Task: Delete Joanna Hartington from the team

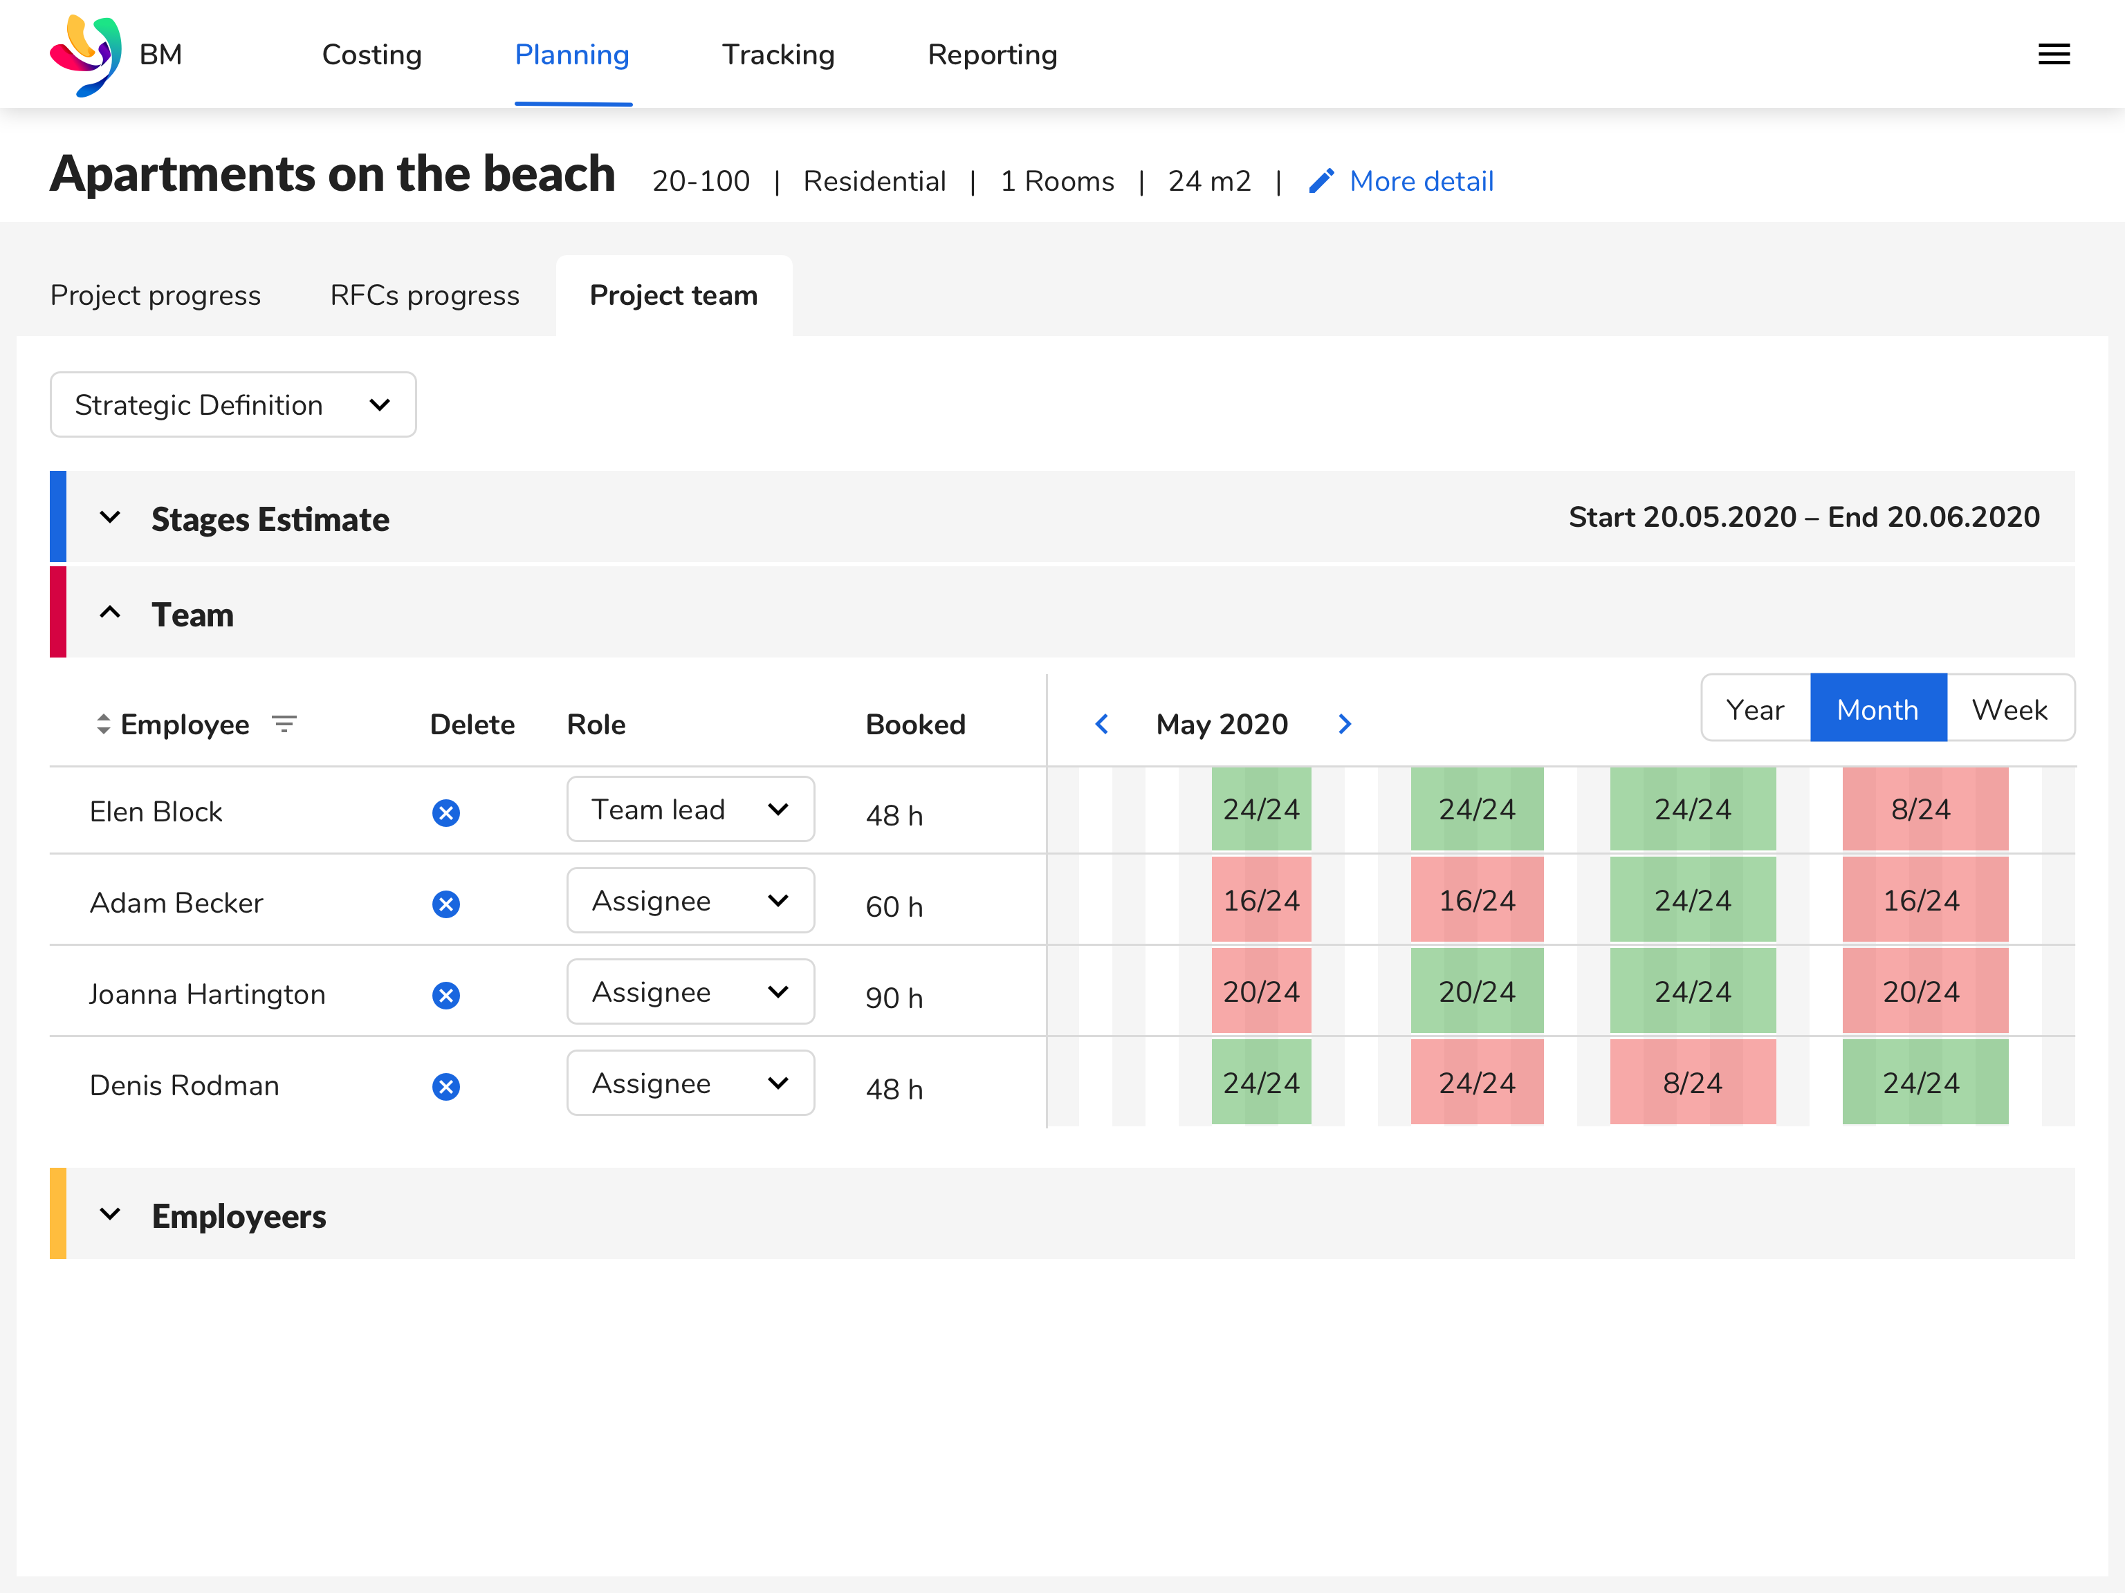Action: (x=445, y=995)
